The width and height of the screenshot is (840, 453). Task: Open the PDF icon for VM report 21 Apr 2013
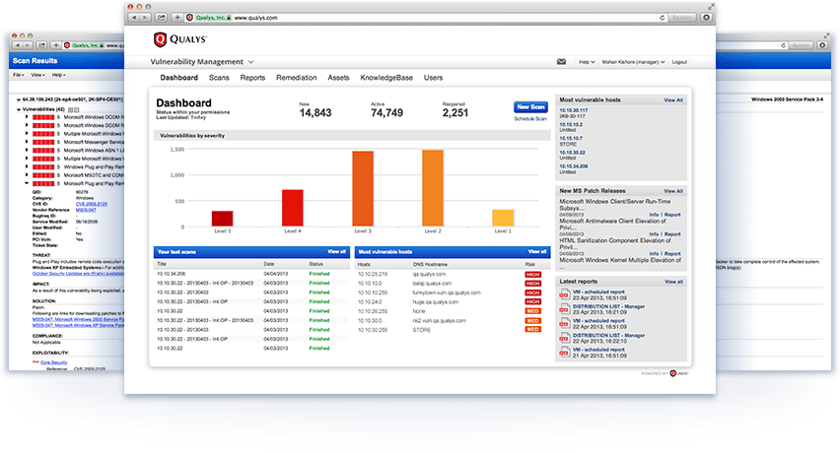564,352
